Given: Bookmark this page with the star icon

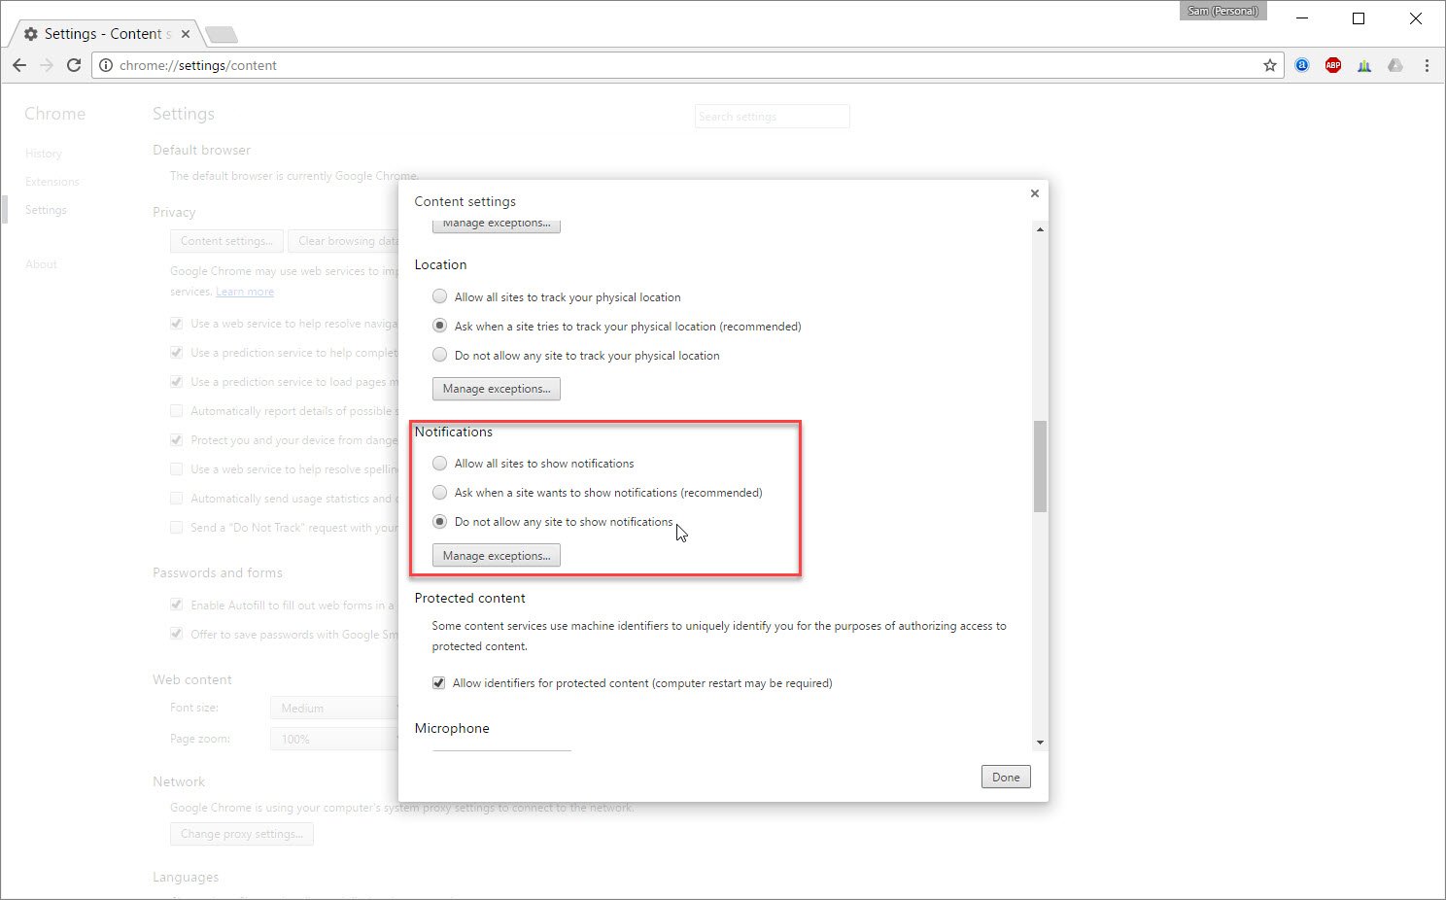Looking at the screenshot, I should tap(1269, 65).
